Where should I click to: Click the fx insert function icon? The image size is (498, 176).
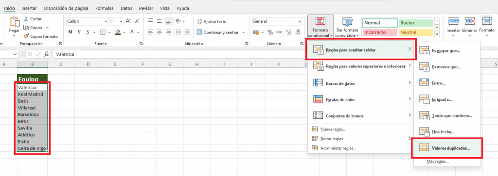pos(46,54)
